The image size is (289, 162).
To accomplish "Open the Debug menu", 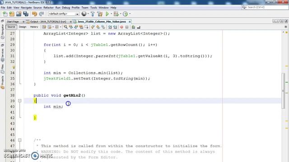I will click(66, 8).
